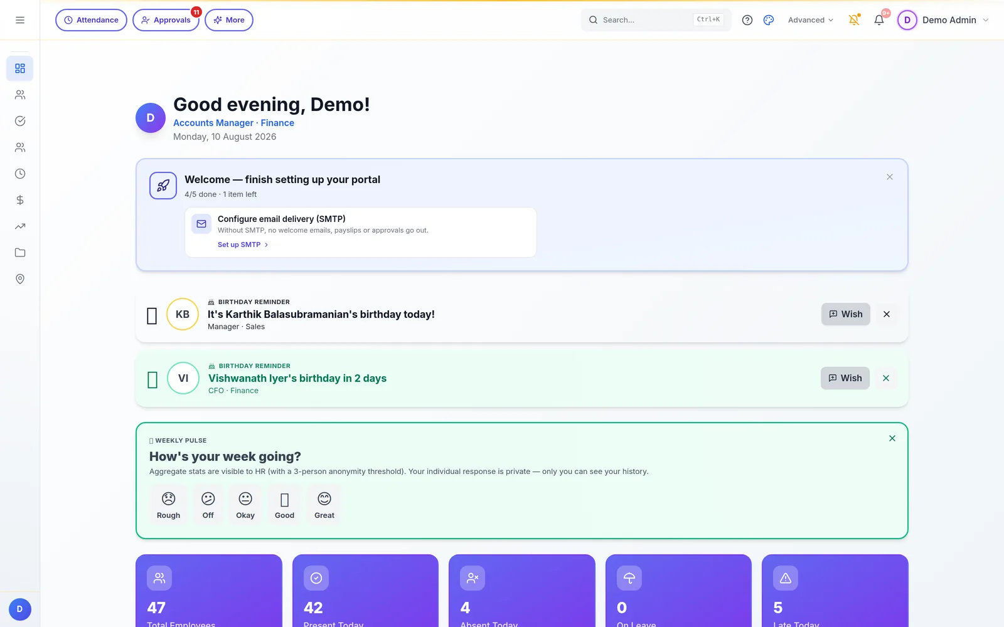1004x627 pixels.
Task: Open the clock icon in sidebar
Action: (20, 174)
